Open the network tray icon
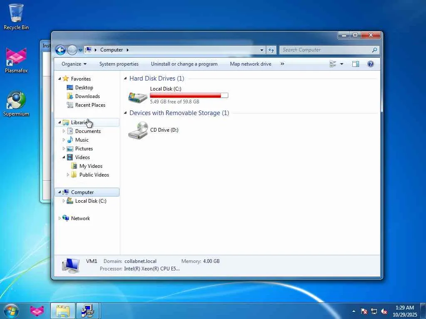The height and width of the screenshot is (319, 426). 374,311
